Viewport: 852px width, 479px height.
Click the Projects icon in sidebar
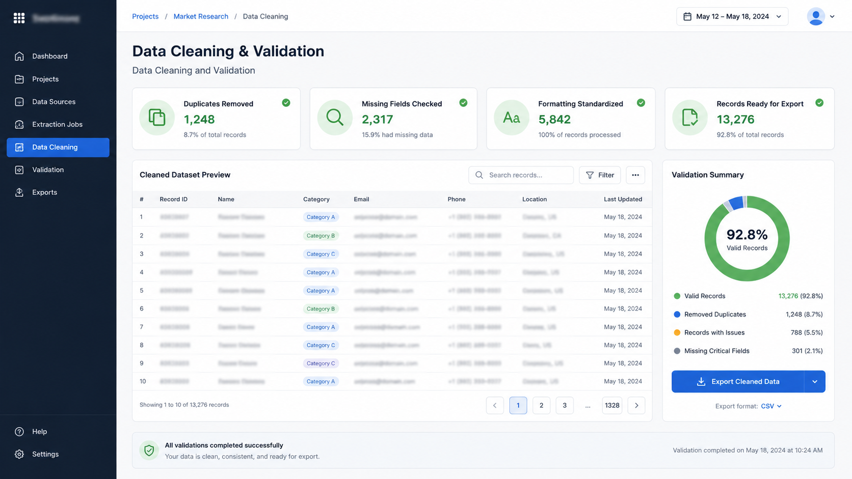click(x=19, y=79)
